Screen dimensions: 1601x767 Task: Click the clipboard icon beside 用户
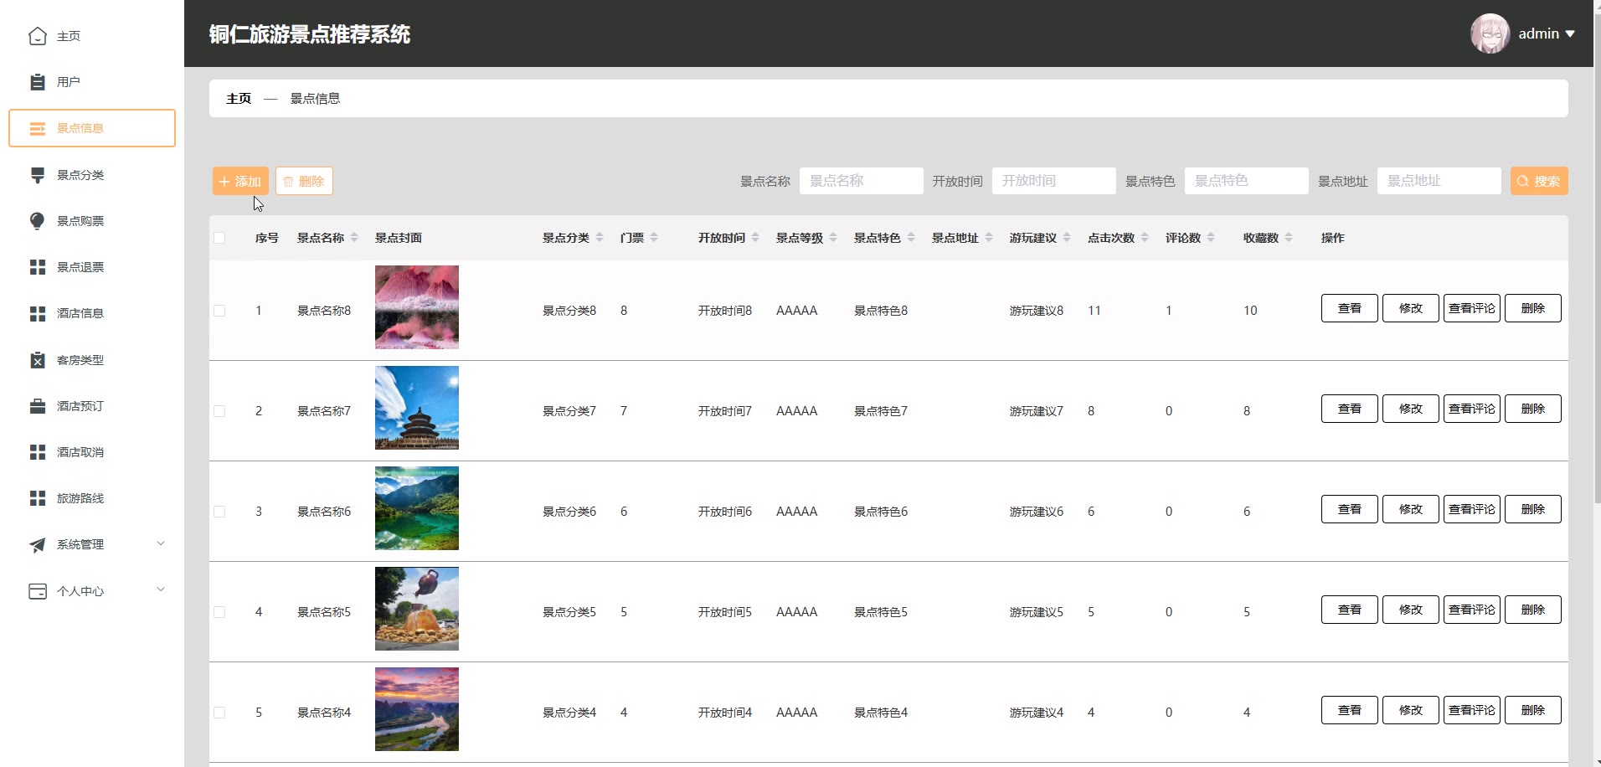38,82
